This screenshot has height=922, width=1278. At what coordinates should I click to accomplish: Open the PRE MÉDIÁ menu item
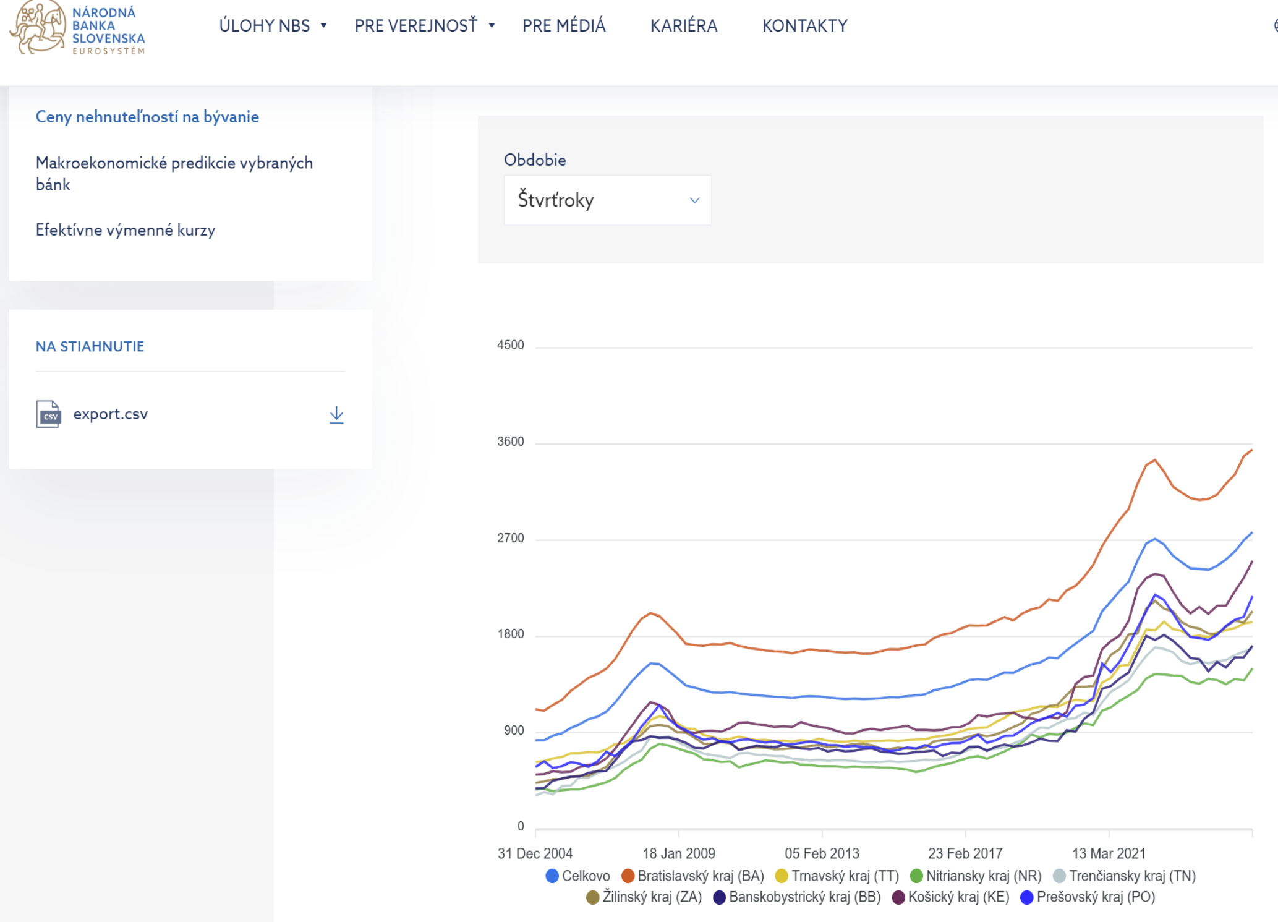[564, 25]
